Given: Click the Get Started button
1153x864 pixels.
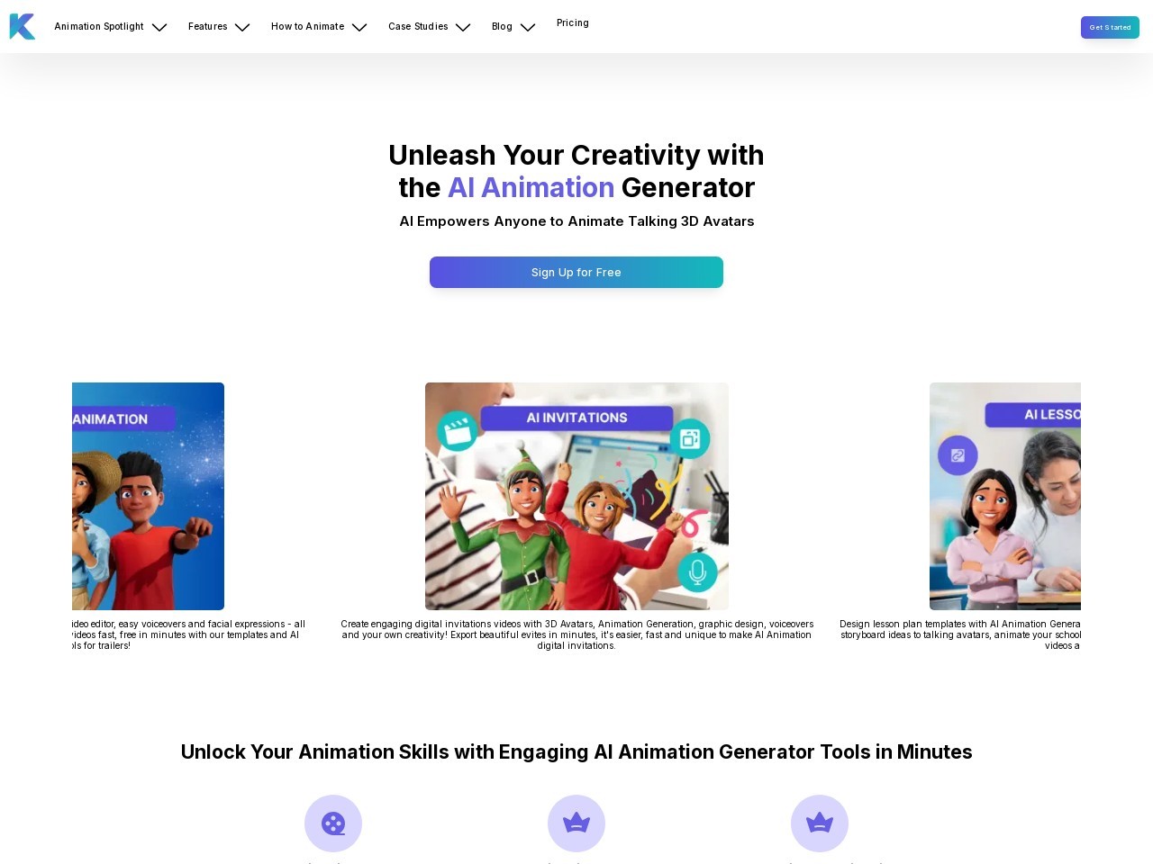Looking at the screenshot, I should tap(1110, 27).
